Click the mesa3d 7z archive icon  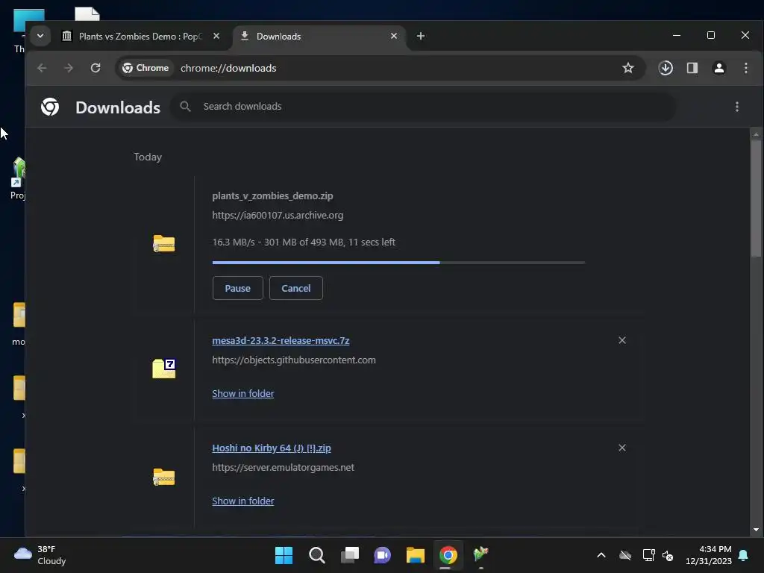[x=163, y=369]
